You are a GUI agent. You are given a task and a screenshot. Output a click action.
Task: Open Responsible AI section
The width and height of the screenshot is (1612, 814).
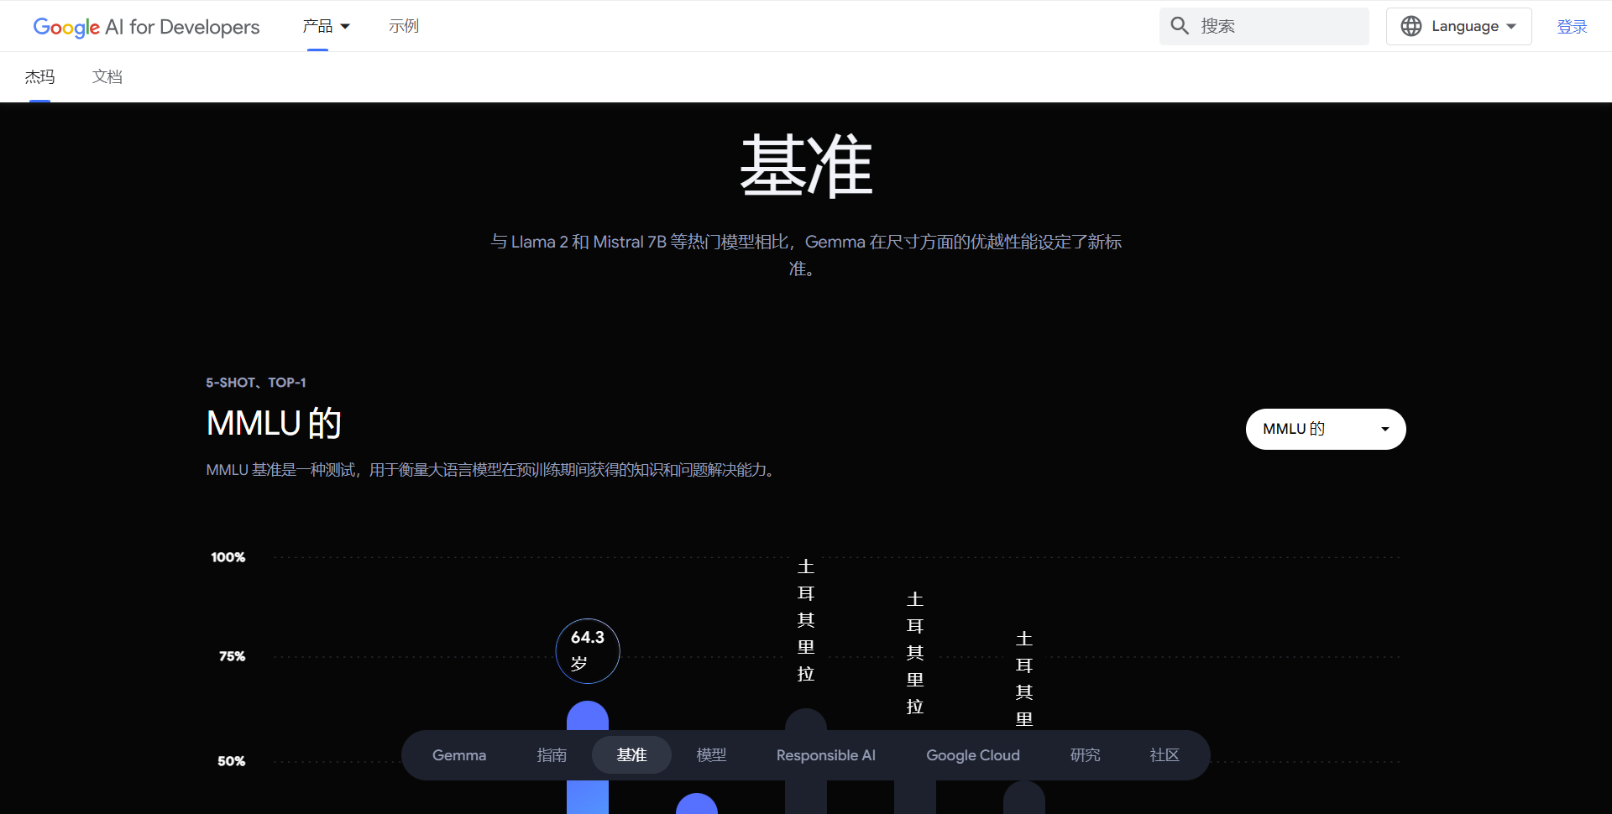click(x=826, y=755)
